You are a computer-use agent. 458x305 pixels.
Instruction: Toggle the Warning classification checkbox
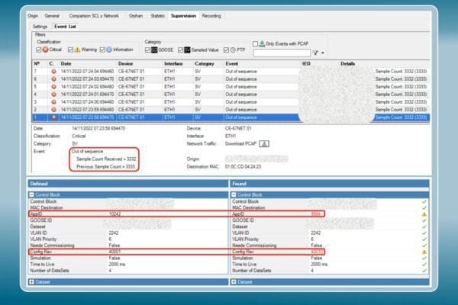click(70, 50)
